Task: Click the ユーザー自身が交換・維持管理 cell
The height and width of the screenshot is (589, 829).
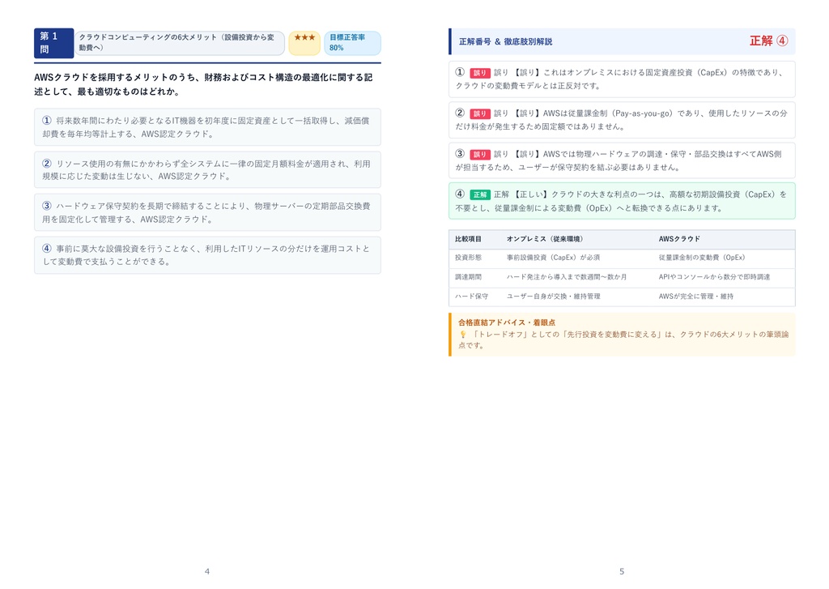Action: pos(553,297)
